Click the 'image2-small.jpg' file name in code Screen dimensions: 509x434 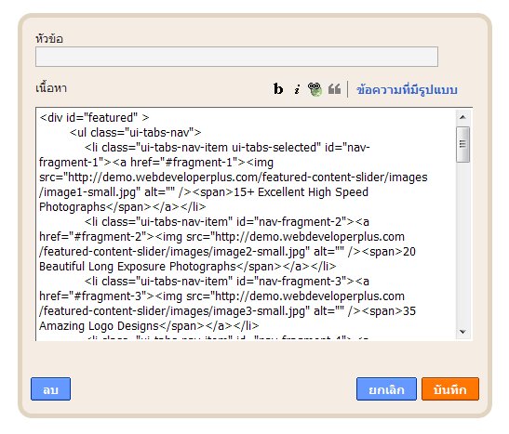point(259,252)
